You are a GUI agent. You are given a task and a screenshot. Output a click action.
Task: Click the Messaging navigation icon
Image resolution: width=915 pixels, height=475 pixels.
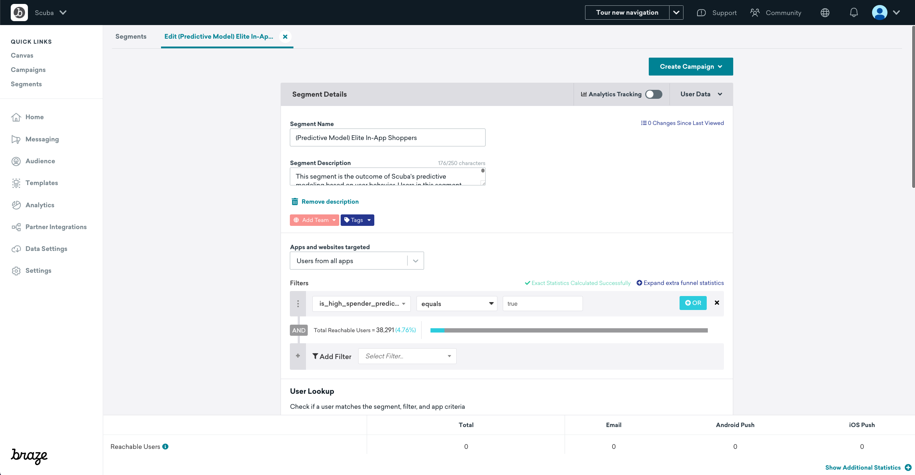[x=16, y=139]
